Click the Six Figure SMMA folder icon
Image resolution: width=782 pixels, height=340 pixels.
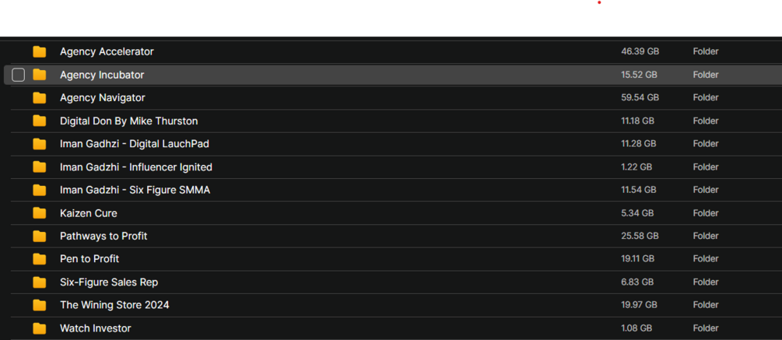[40, 190]
